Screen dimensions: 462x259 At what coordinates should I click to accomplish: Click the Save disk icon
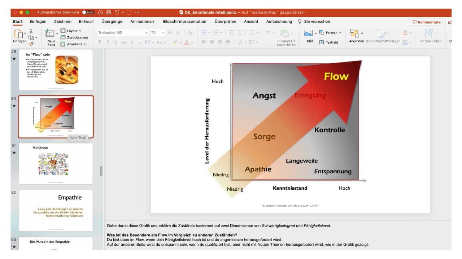click(109, 12)
